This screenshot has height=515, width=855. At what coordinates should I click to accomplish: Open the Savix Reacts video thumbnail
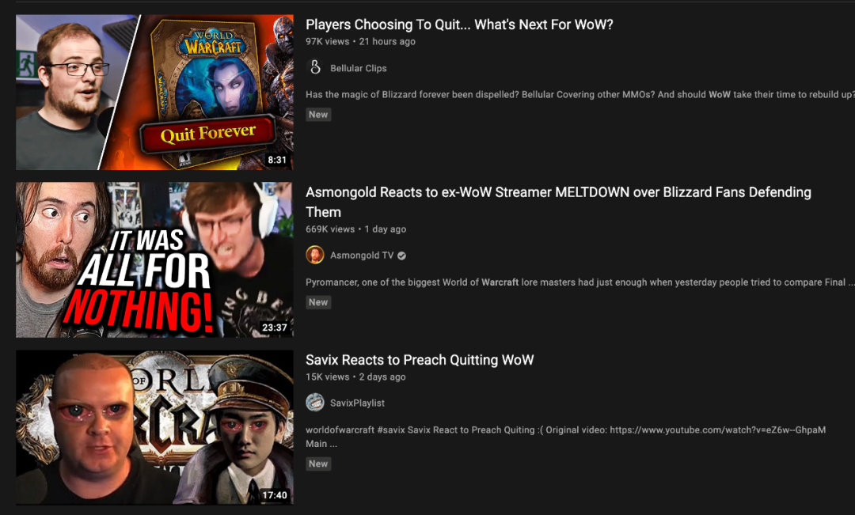[154, 427]
